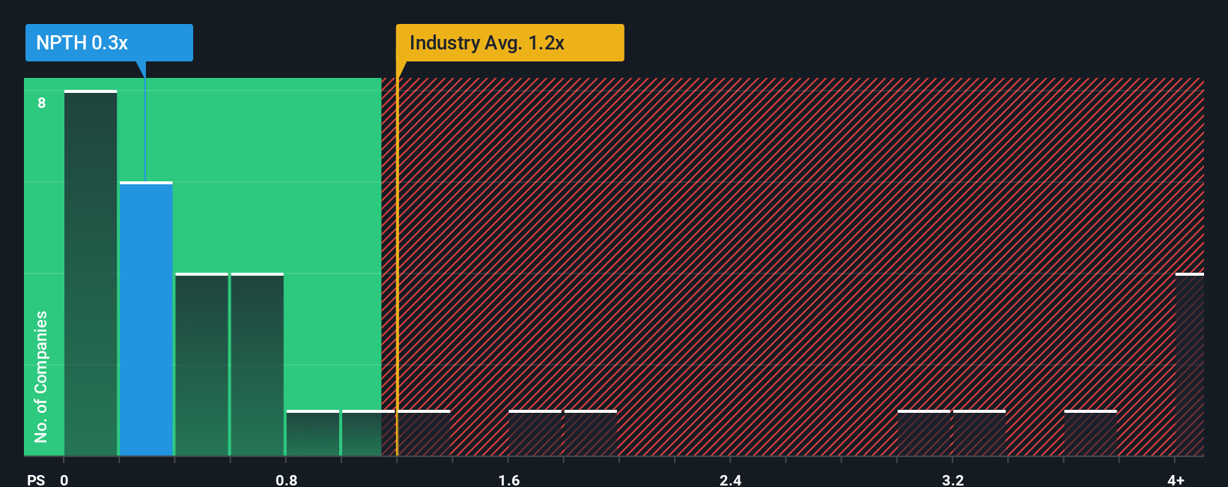Click the 'PS' axis label
The width and height of the screenshot is (1228, 487).
point(36,480)
